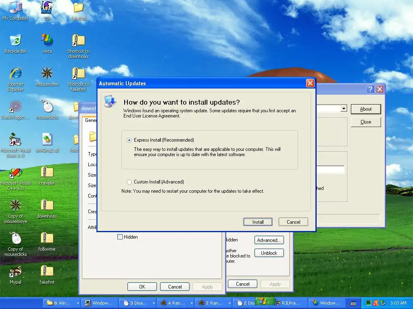The height and width of the screenshot is (309, 413).
Task: Click the Unblock button
Action: (269, 253)
